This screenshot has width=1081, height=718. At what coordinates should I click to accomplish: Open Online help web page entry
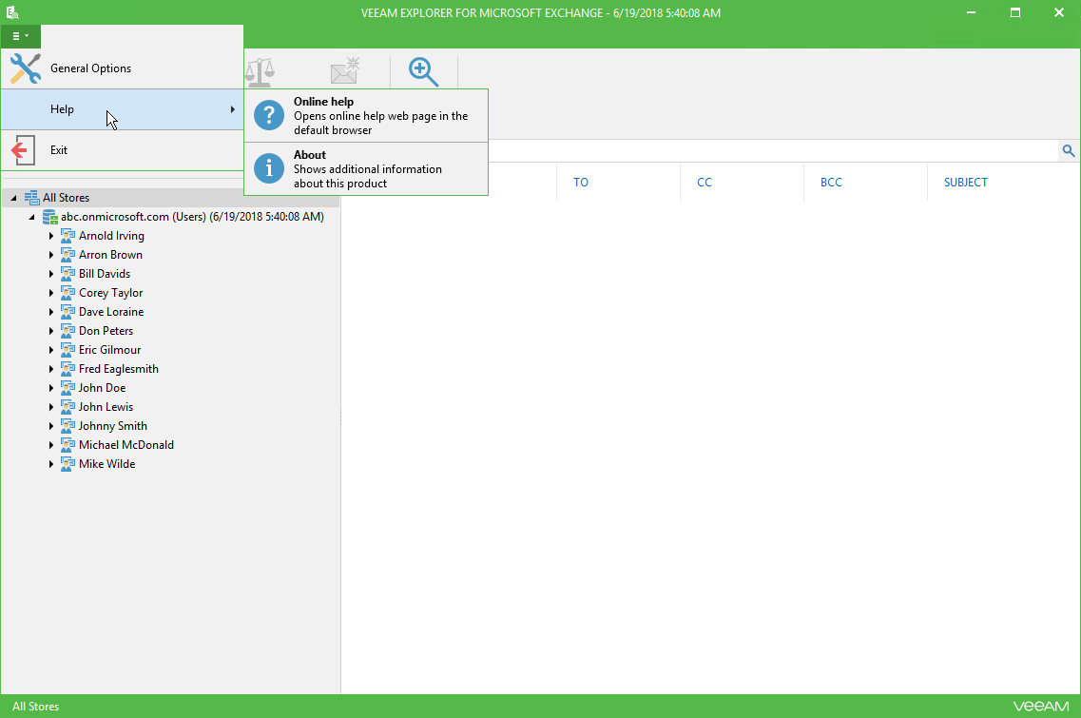366,116
